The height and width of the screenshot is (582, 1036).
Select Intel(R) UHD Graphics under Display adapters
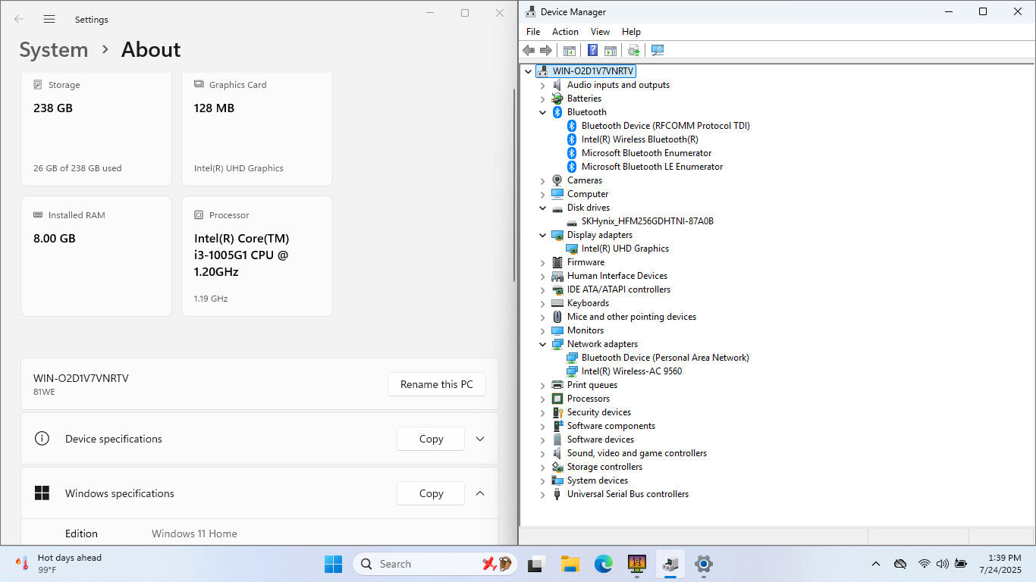pyautogui.click(x=625, y=249)
